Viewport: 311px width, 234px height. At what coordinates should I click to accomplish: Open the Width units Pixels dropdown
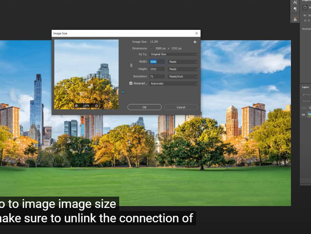(x=183, y=62)
